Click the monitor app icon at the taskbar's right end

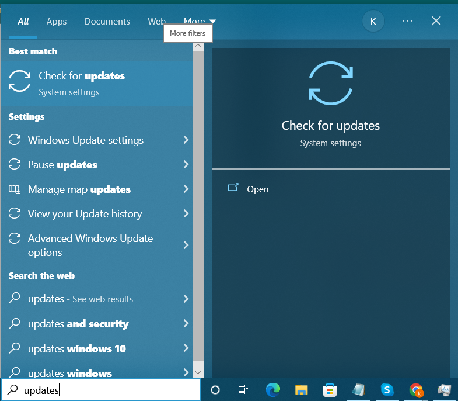pos(445,390)
